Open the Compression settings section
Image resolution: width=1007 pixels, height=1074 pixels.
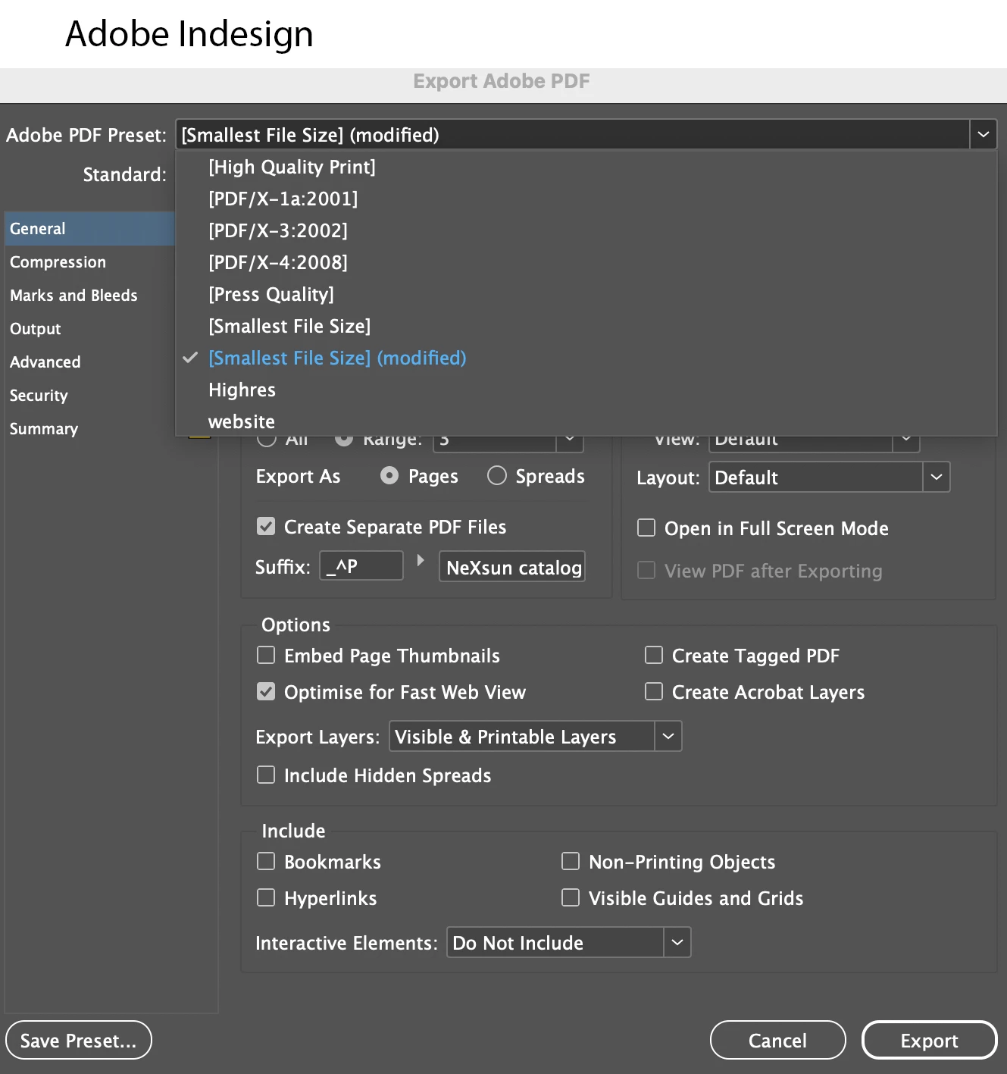click(90, 262)
